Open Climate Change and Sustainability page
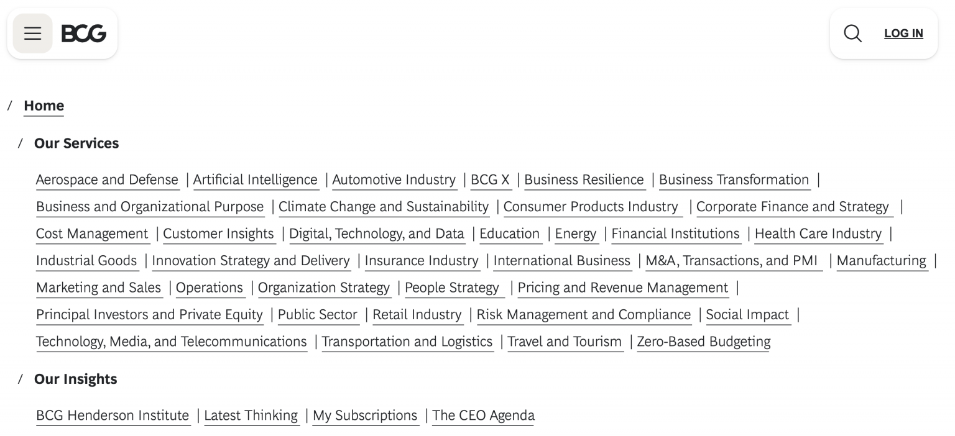The width and height of the screenshot is (955, 436). click(384, 207)
